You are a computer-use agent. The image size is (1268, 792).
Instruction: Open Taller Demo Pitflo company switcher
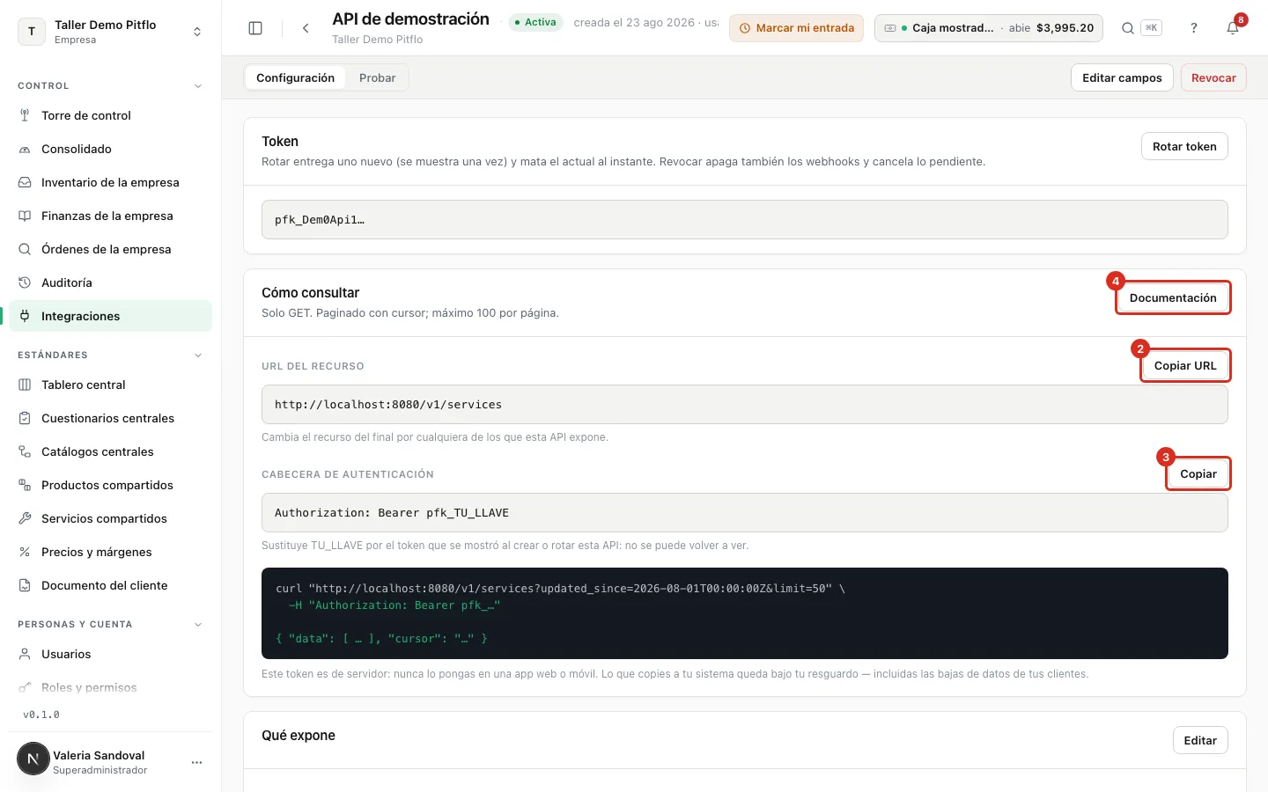click(x=111, y=32)
